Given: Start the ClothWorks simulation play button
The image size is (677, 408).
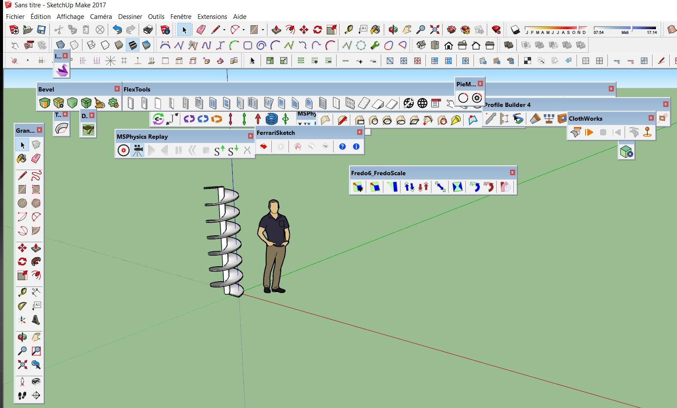Looking at the screenshot, I should click(x=589, y=132).
